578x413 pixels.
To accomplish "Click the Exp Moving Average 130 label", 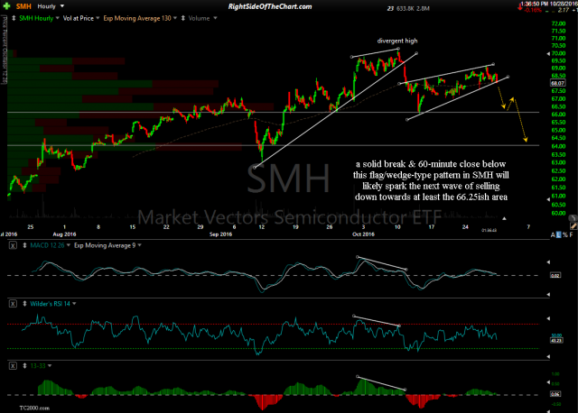I will coord(137,18).
